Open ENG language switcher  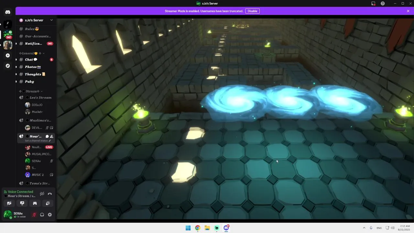coord(379,228)
